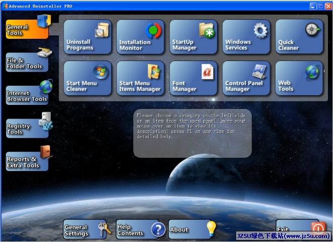Click the Help Contents question mark icon
333x242 pixels.
158,229
